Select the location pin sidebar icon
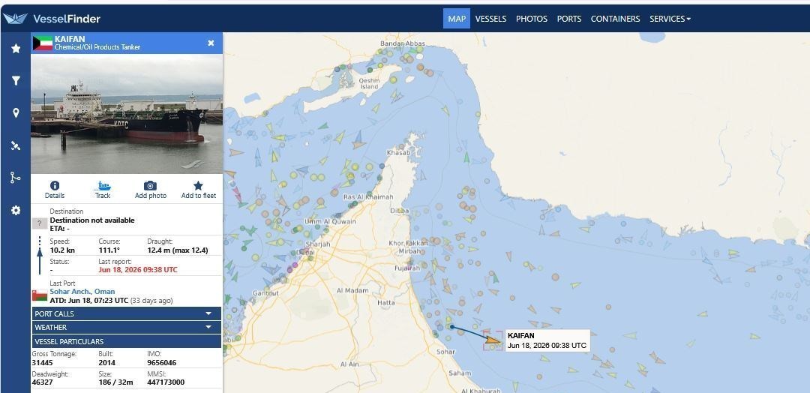Viewport: 810px width, 393px height. (16, 113)
